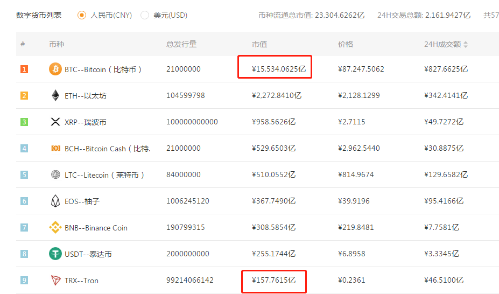Click BNB price ¥219.8481
Screen dimensions: 499x294
coord(356,227)
